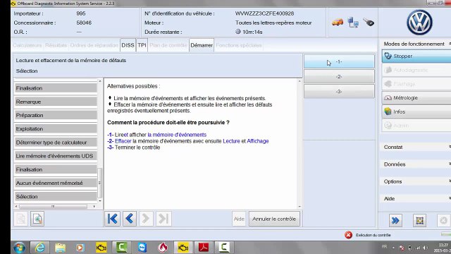Click the ignition key status icon
451x254 pixels.
pos(369,22)
